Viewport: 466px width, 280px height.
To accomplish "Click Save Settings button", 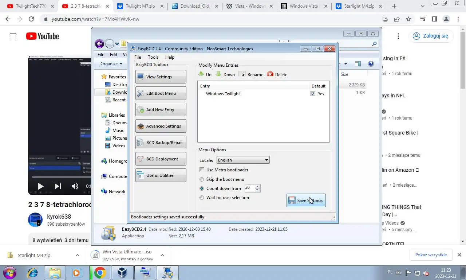I will tap(306, 201).
